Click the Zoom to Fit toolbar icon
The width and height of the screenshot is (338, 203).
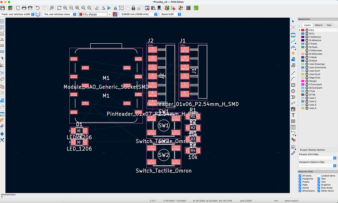pyautogui.click(x=77, y=8)
